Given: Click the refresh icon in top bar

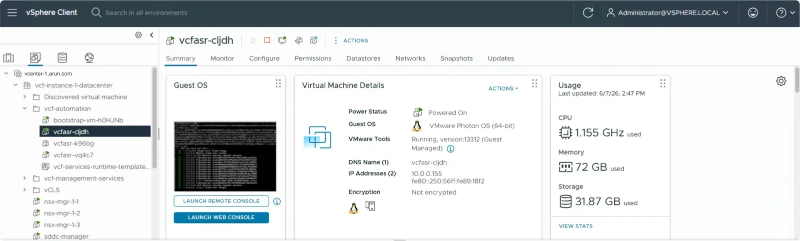Looking at the screenshot, I should tap(588, 12).
